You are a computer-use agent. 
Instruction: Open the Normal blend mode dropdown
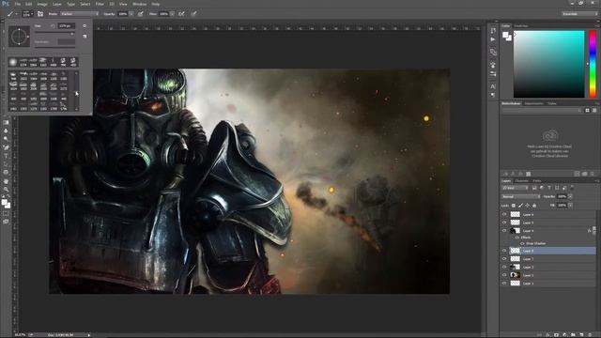pyautogui.click(x=521, y=196)
